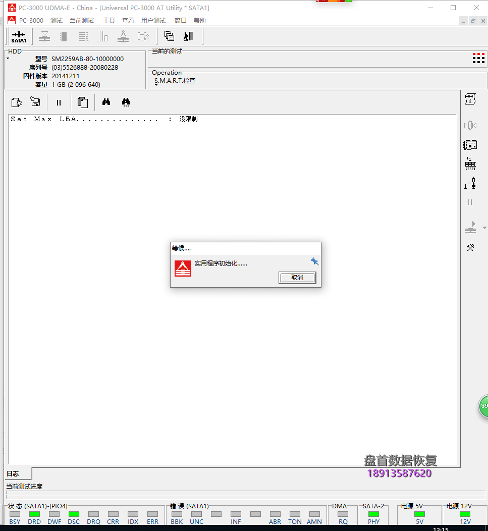Click the circuit board icon in sidebar
The image size is (488, 531).
[x=470, y=145]
